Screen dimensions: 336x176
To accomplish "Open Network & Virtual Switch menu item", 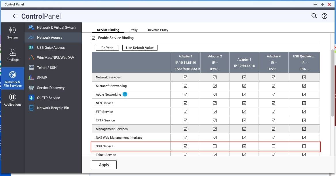I will point(53,27).
